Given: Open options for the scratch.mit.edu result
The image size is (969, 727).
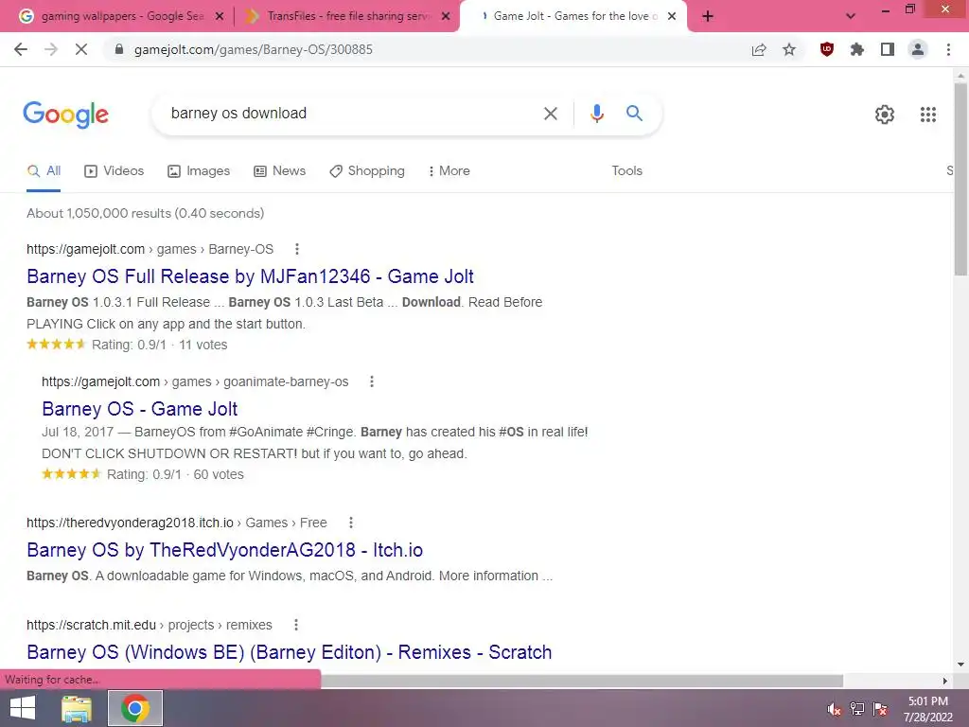Looking at the screenshot, I should [296, 625].
